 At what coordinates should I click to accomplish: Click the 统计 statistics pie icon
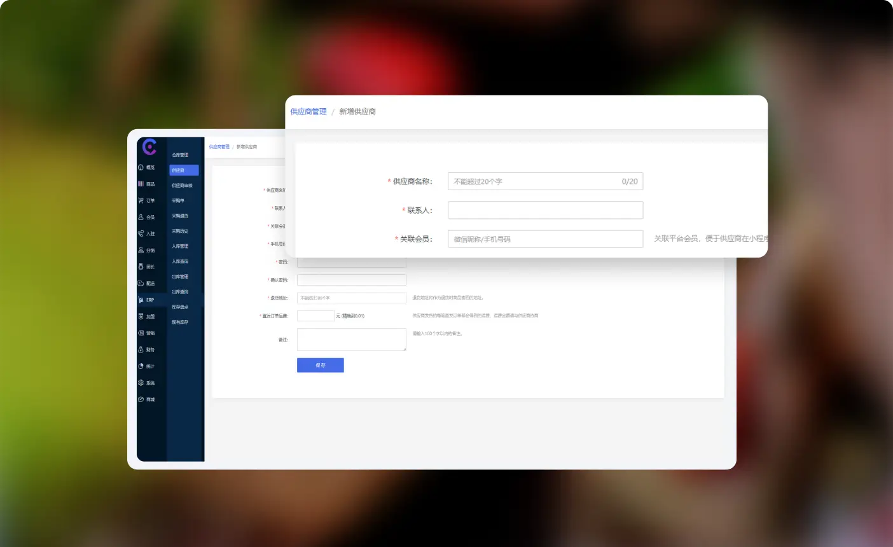pos(141,366)
